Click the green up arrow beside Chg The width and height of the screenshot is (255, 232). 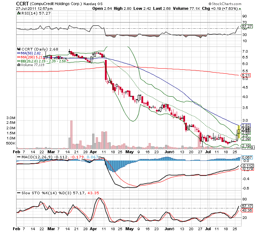click(x=240, y=9)
